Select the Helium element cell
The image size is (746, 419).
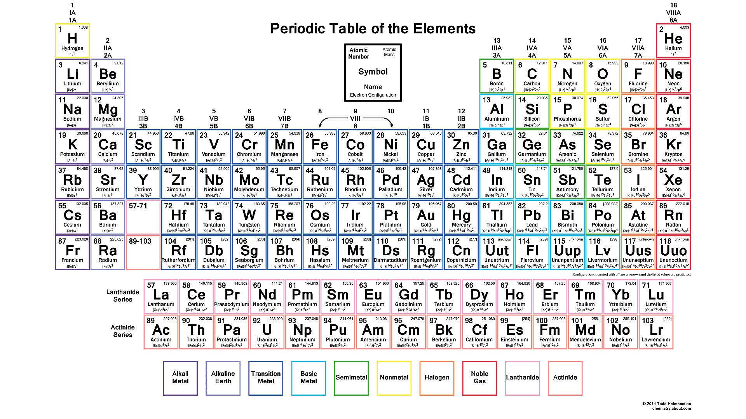(x=673, y=41)
